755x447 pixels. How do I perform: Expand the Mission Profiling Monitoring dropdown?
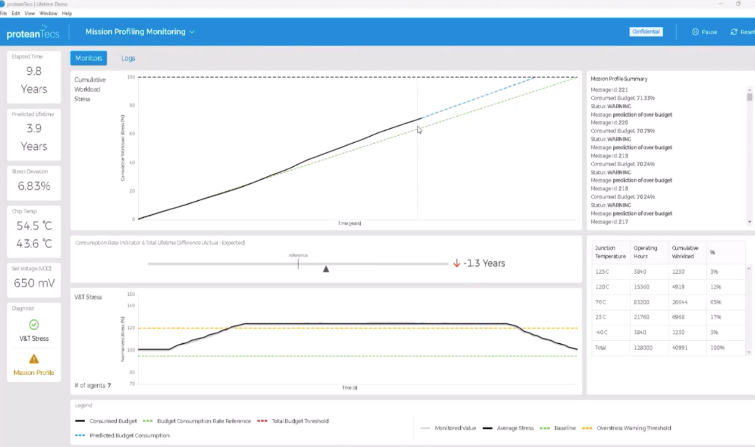pyautogui.click(x=192, y=32)
